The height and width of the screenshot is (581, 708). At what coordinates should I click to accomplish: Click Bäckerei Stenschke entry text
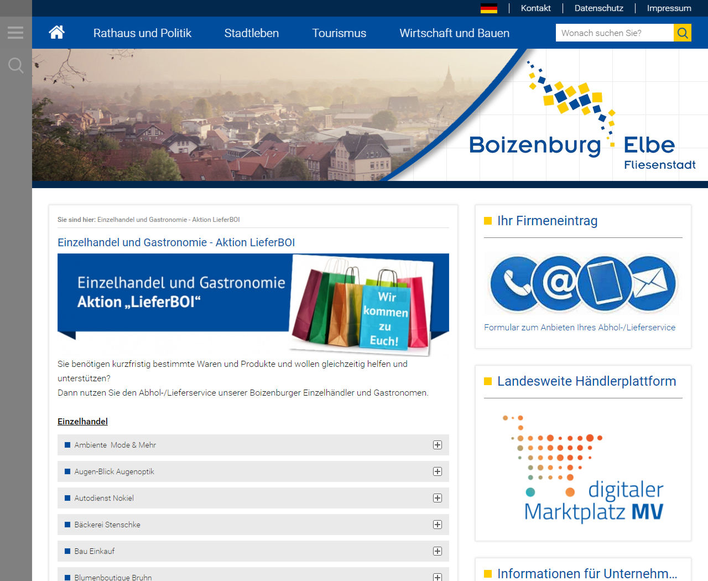107,525
